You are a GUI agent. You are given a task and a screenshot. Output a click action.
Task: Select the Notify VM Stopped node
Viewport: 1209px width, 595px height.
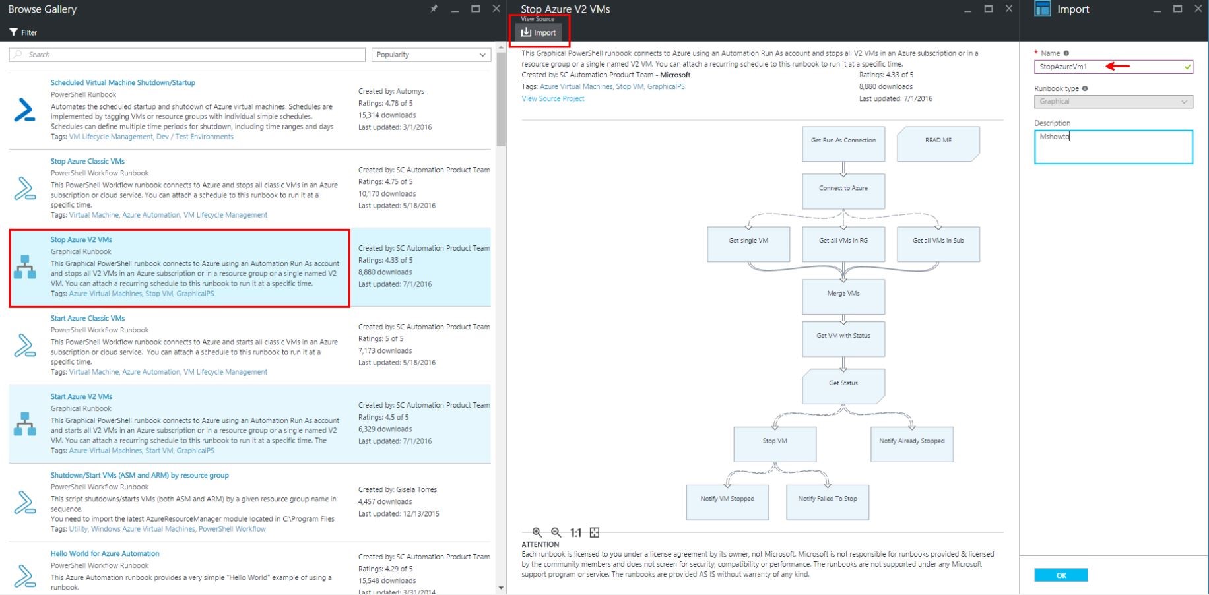coord(727,503)
